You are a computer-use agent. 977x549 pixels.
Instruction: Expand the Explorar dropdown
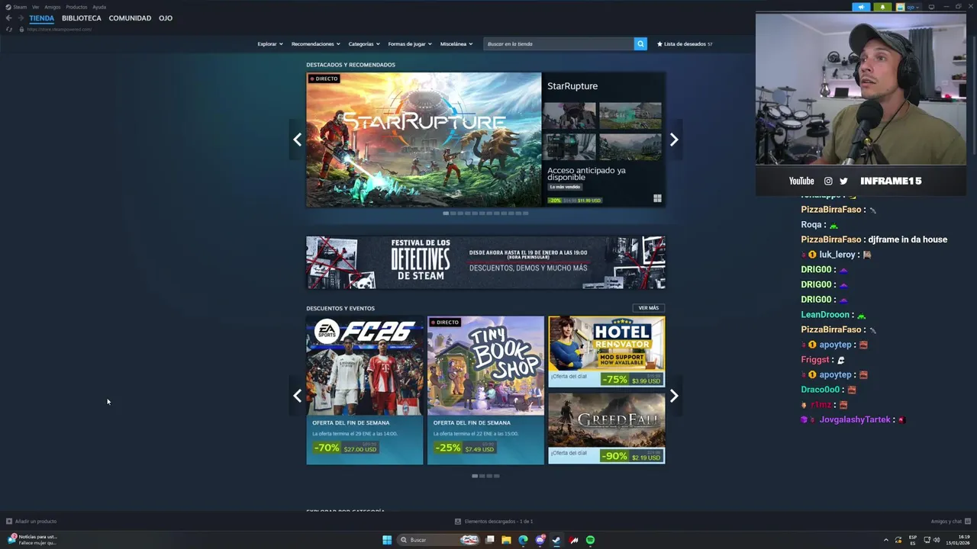(270, 43)
